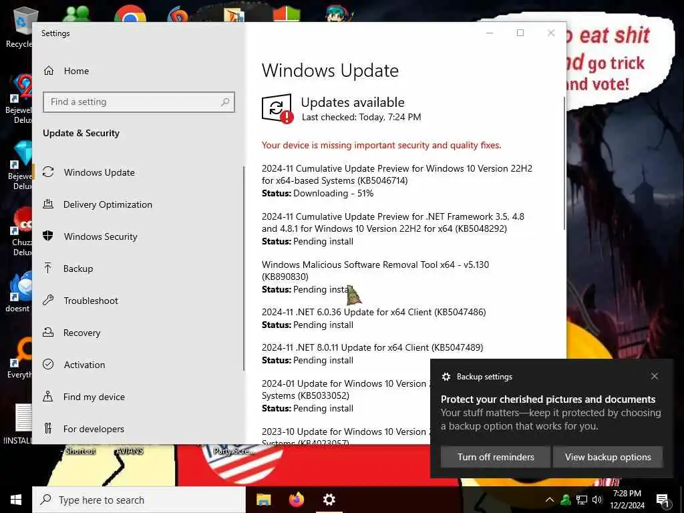The width and height of the screenshot is (684, 513).
Task: Click the green user tray icon
Action: tap(566, 500)
